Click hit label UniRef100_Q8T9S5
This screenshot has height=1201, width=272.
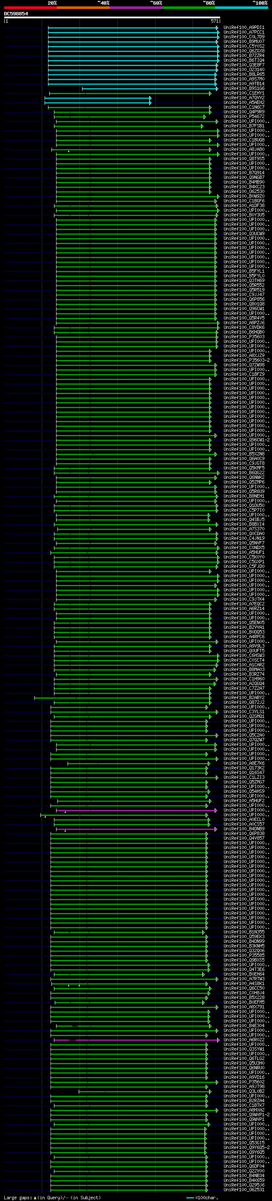pyautogui.click(x=244, y=159)
